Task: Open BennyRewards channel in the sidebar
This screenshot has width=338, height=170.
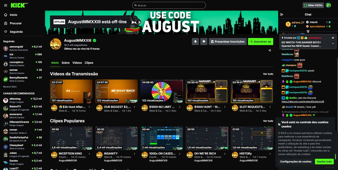Action: pos(23,79)
